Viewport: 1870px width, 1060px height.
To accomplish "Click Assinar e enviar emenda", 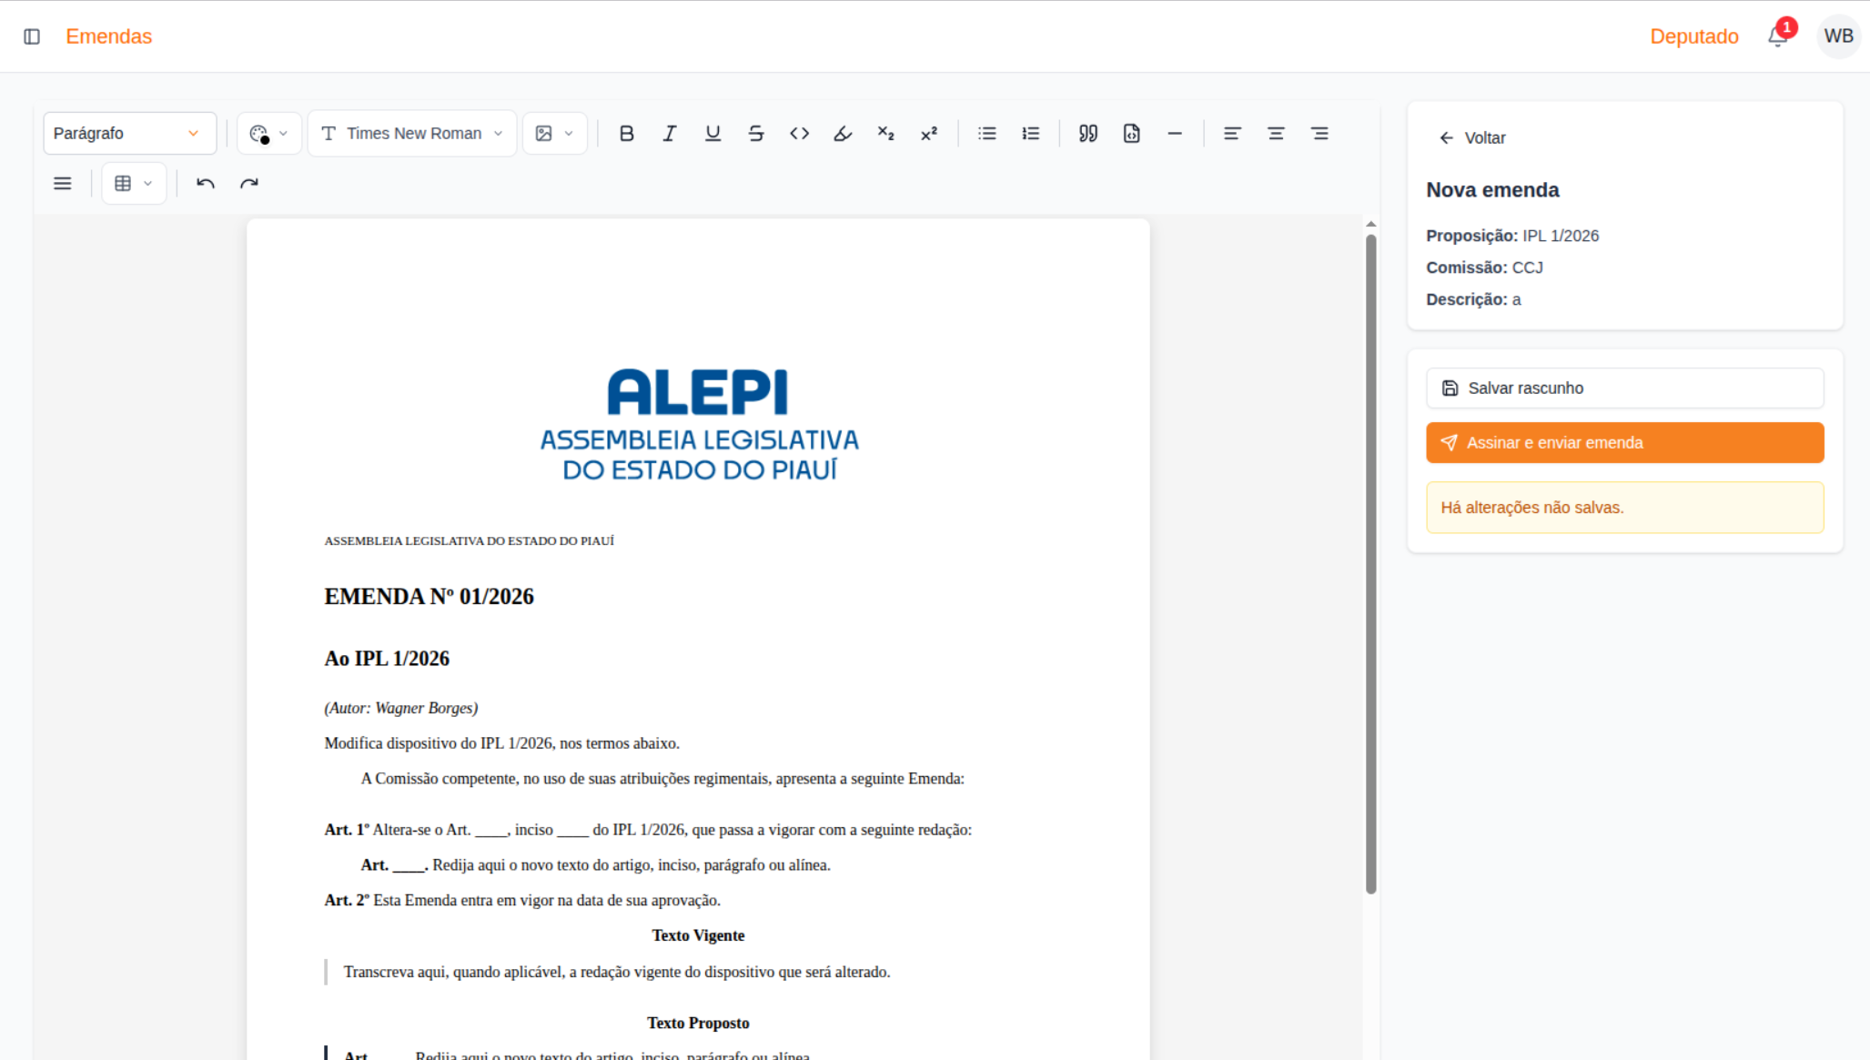I will (x=1624, y=443).
